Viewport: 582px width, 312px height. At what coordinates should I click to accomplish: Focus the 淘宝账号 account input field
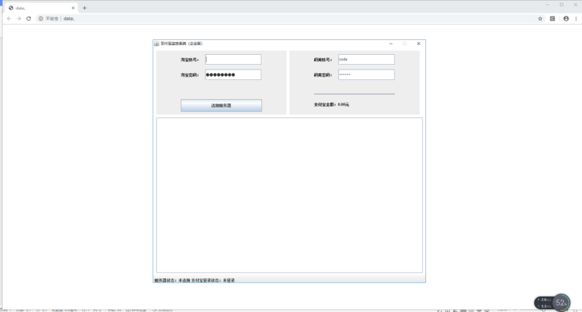click(x=233, y=59)
